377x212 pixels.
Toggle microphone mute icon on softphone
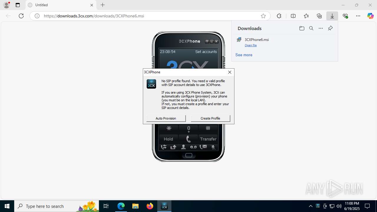[213, 147]
